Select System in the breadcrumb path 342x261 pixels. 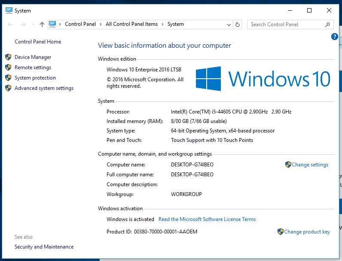[176, 24]
